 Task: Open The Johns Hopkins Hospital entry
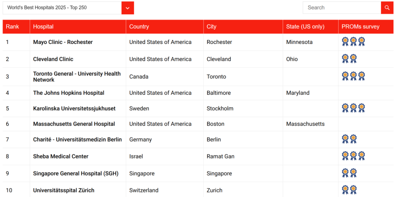[69, 93]
